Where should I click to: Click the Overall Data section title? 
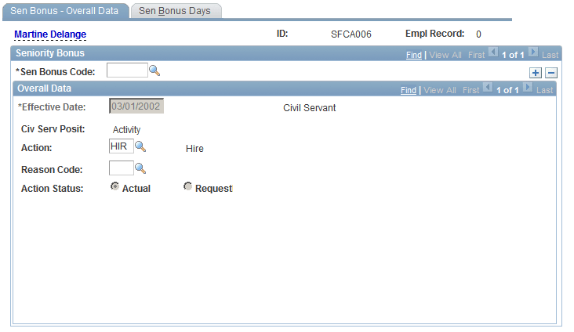point(44,88)
